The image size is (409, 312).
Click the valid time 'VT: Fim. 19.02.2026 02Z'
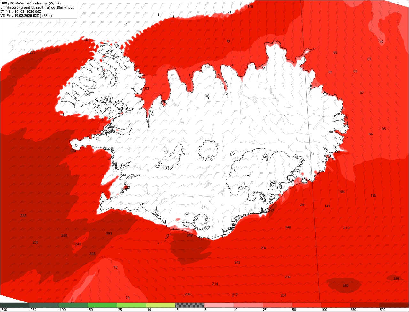click(x=20, y=15)
